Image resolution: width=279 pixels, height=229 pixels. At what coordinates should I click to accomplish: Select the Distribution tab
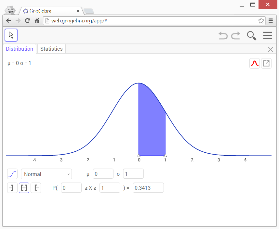20,49
